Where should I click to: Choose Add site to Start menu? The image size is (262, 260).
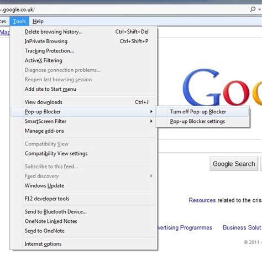84,89
